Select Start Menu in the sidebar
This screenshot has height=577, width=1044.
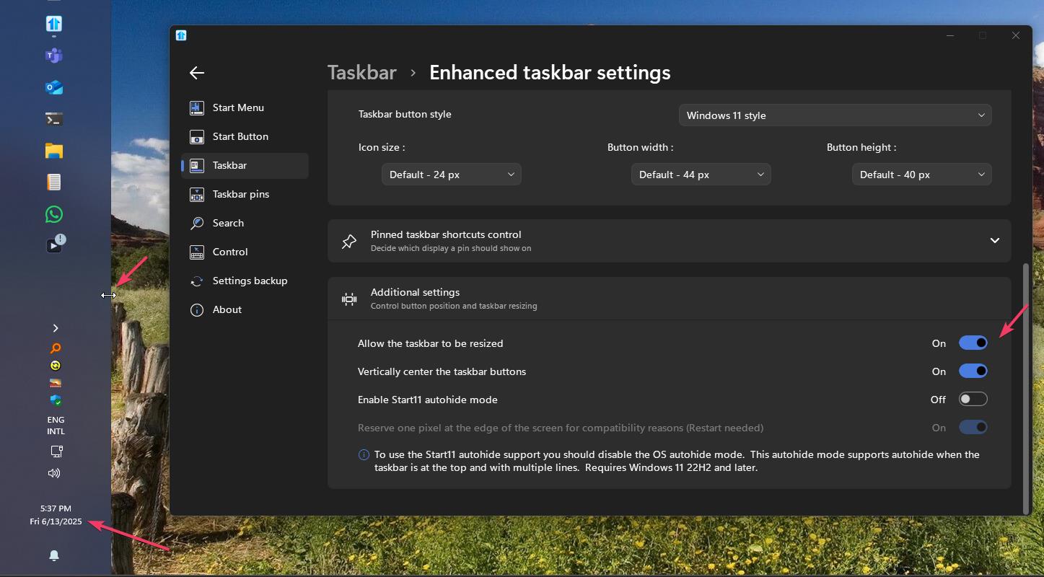pyautogui.click(x=238, y=107)
